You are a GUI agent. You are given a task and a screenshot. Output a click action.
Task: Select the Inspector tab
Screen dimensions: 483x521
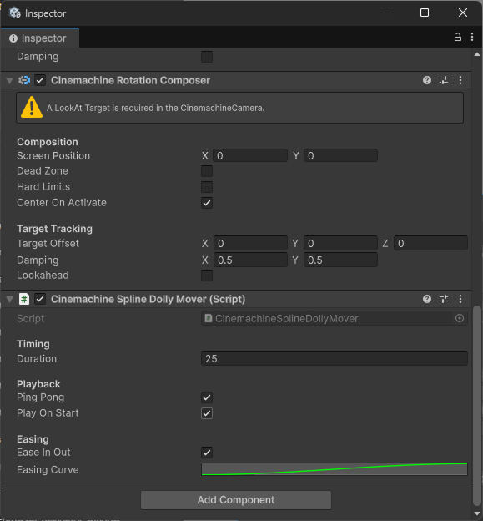click(x=40, y=38)
